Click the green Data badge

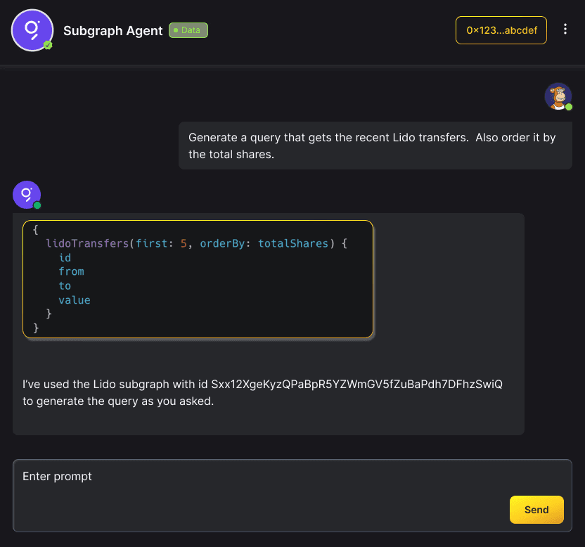188,30
